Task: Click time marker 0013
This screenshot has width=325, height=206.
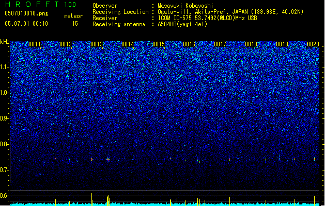Action: [x=97, y=44]
